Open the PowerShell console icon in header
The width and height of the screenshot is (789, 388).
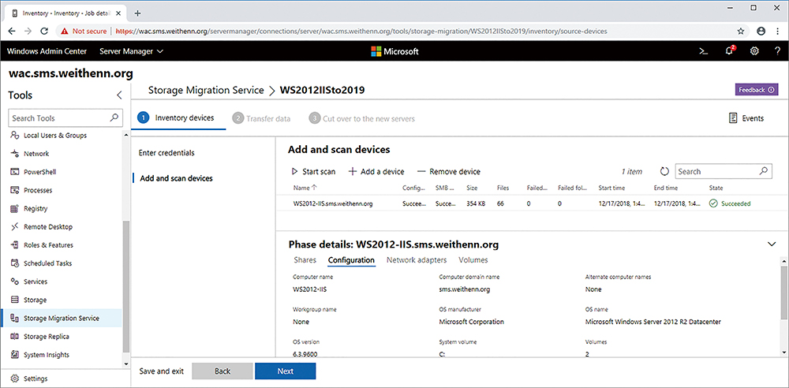(704, 50)
